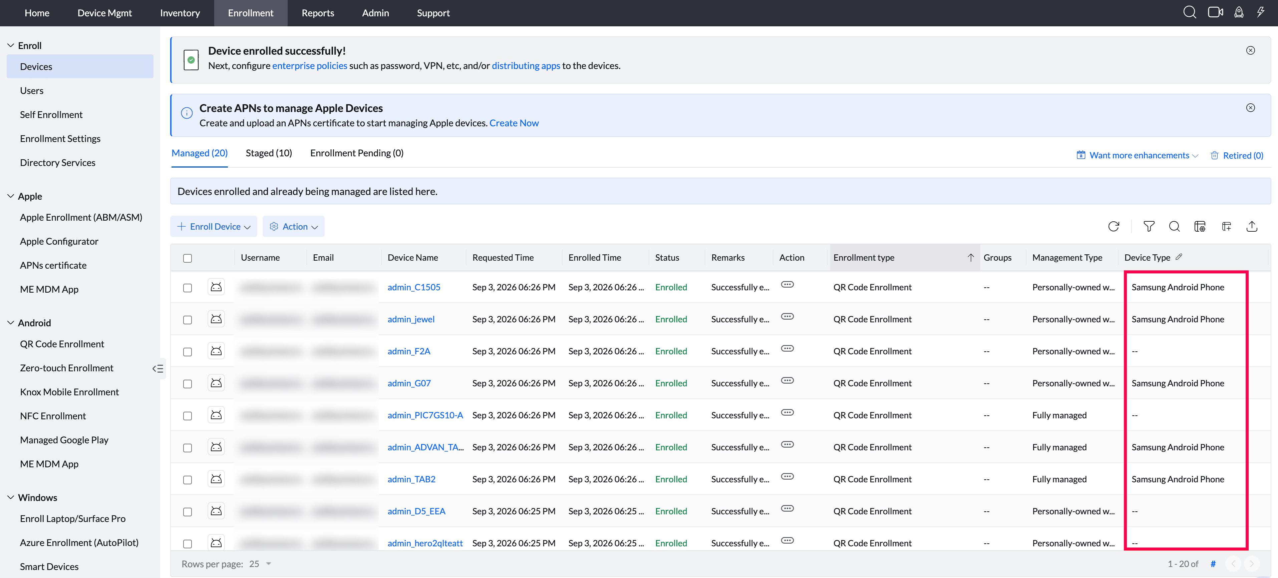This screenshot has height=578, width=1278.
Task: Check the box for admin_jewel row
Action: point(188,320)
